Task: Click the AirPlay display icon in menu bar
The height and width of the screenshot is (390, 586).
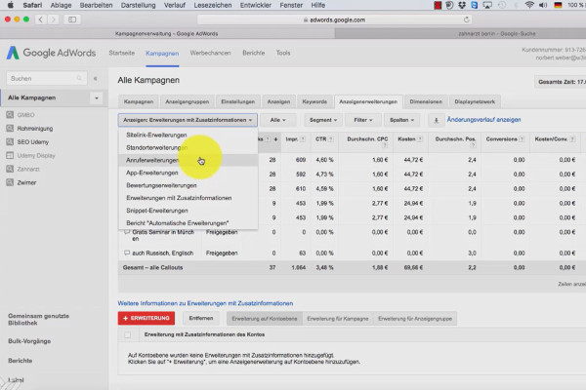Action: 487,5
